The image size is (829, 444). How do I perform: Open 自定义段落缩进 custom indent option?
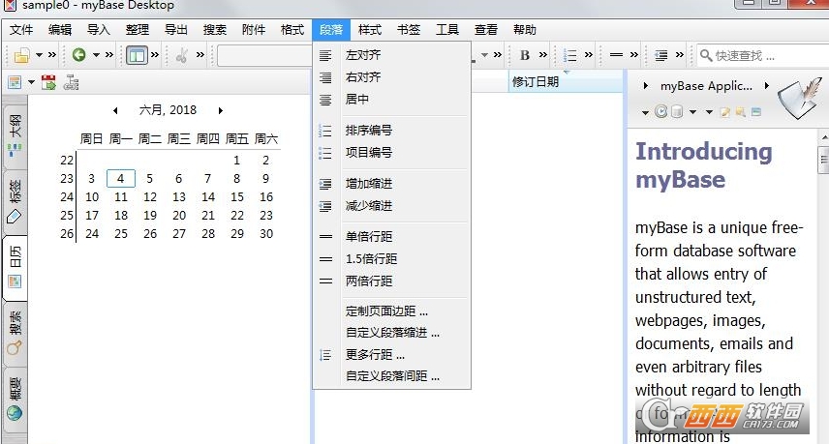point(392,333)
